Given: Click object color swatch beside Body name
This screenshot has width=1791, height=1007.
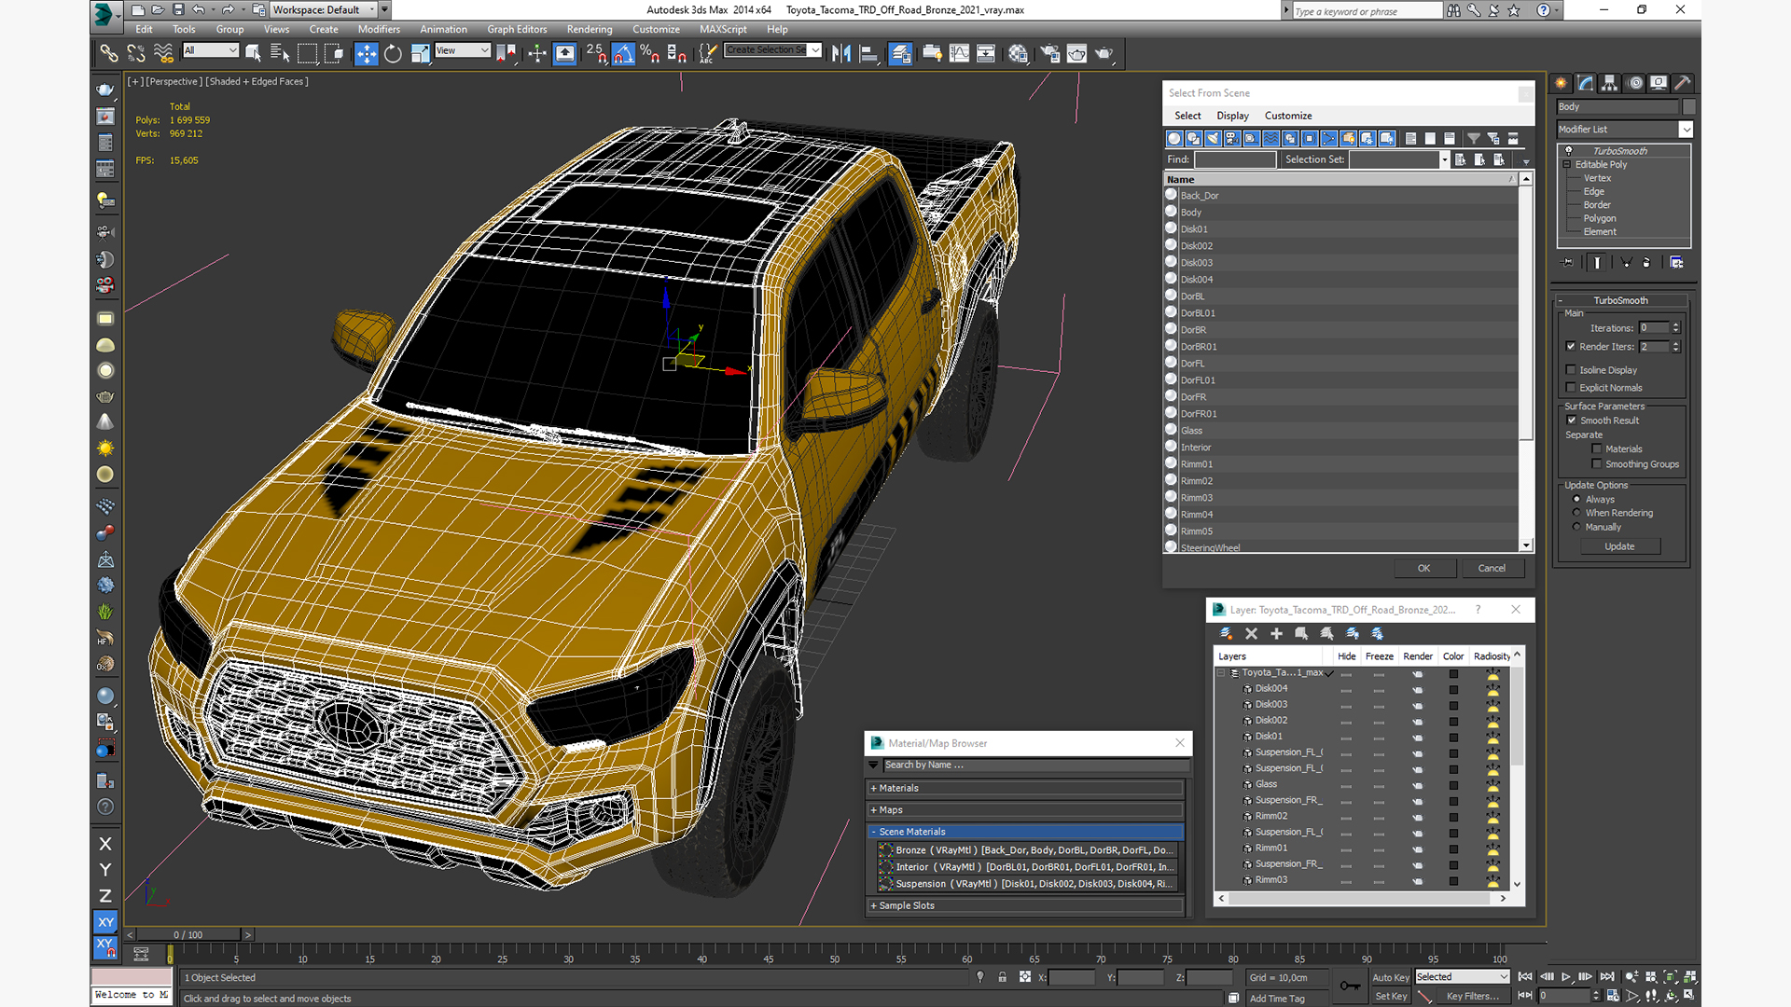Looking at the screenshot, I should 1689,107.
